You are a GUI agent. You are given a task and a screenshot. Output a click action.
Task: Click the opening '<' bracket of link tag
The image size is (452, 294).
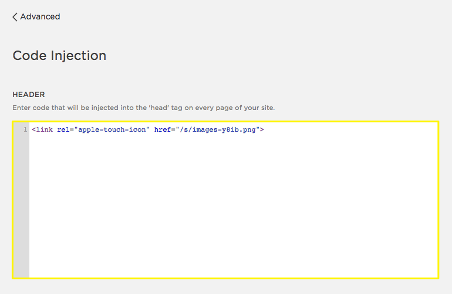[34, 129]
